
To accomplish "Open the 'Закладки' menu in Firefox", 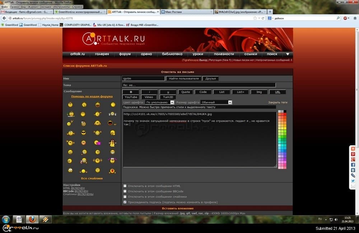I will (45, 7).
